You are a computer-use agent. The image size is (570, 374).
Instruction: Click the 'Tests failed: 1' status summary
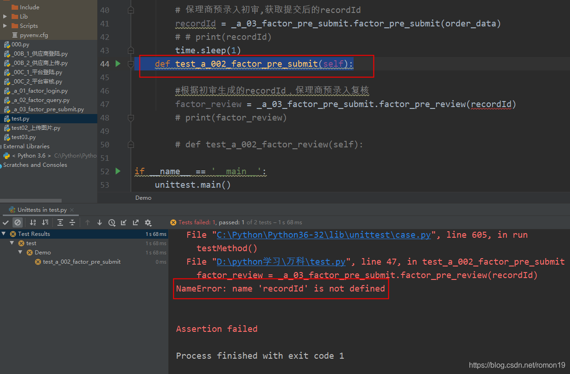197,222
